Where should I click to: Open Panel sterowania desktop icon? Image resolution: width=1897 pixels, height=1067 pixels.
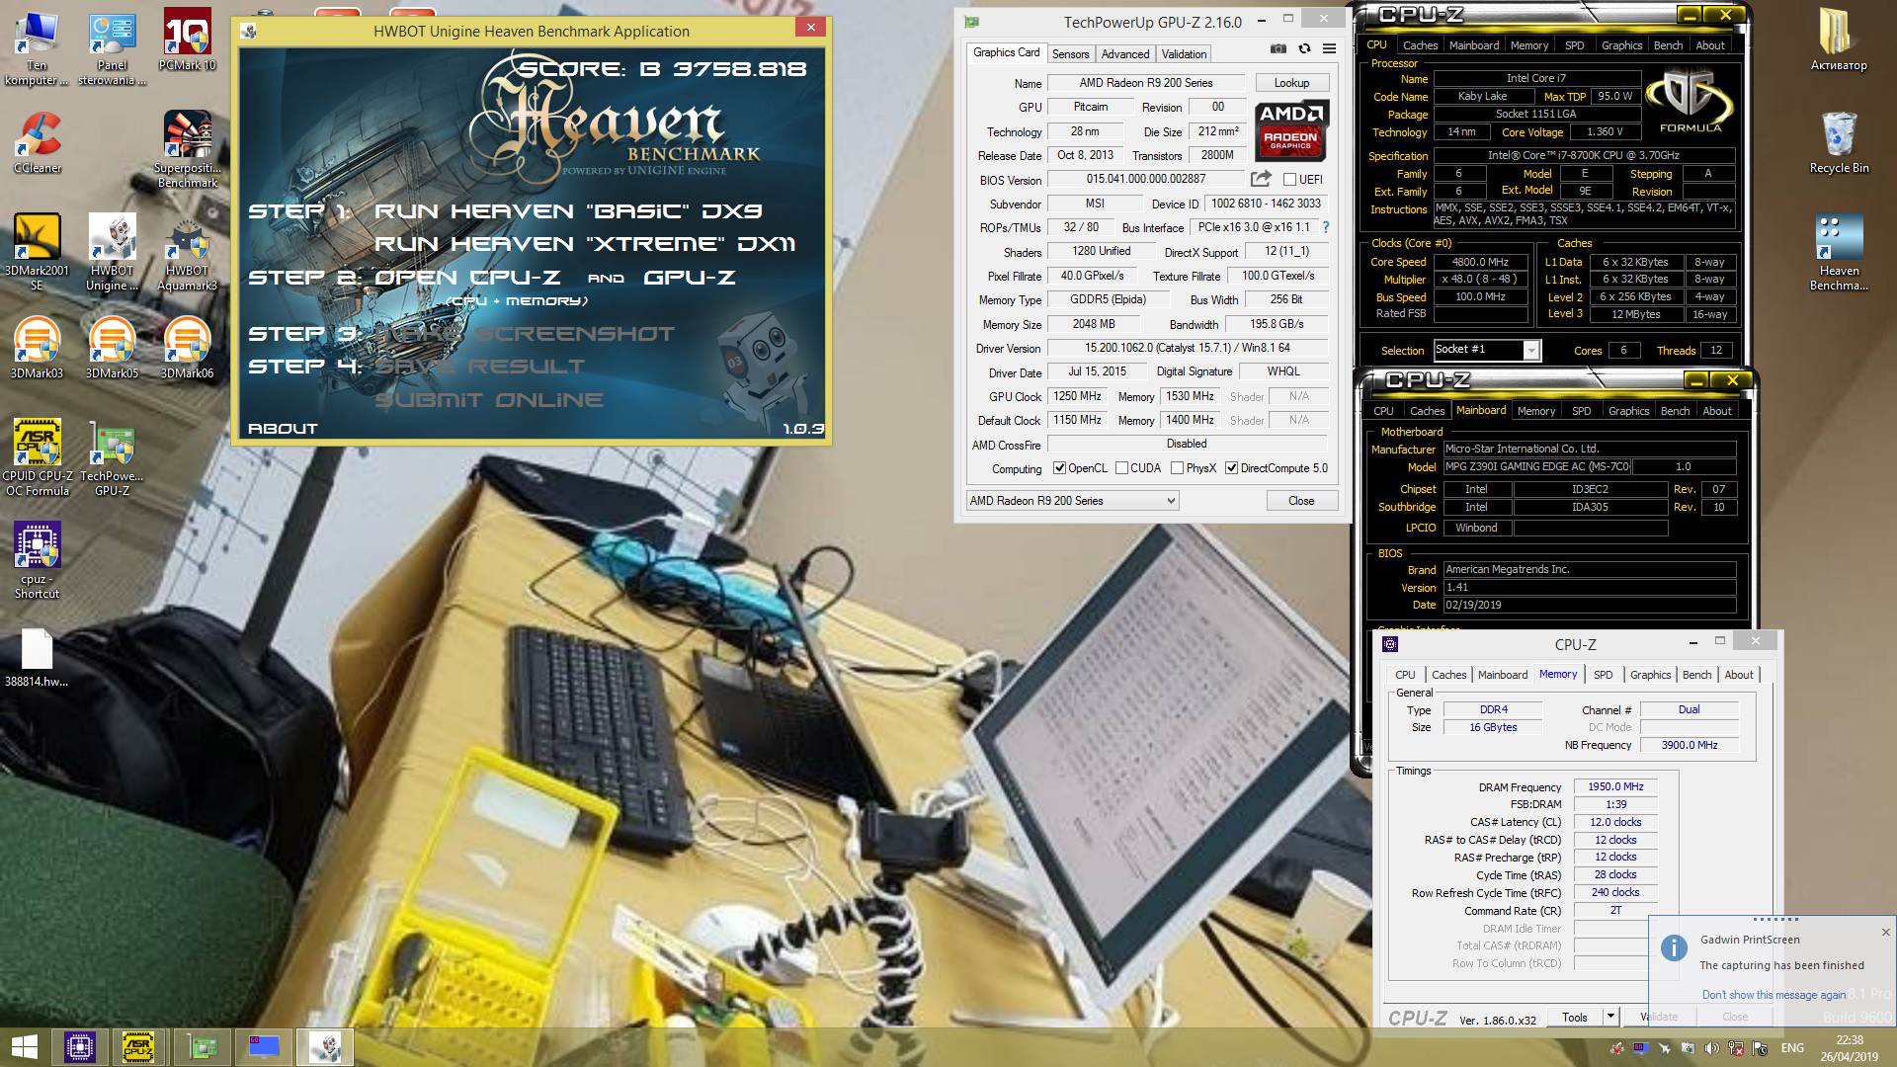pos(112,49)
